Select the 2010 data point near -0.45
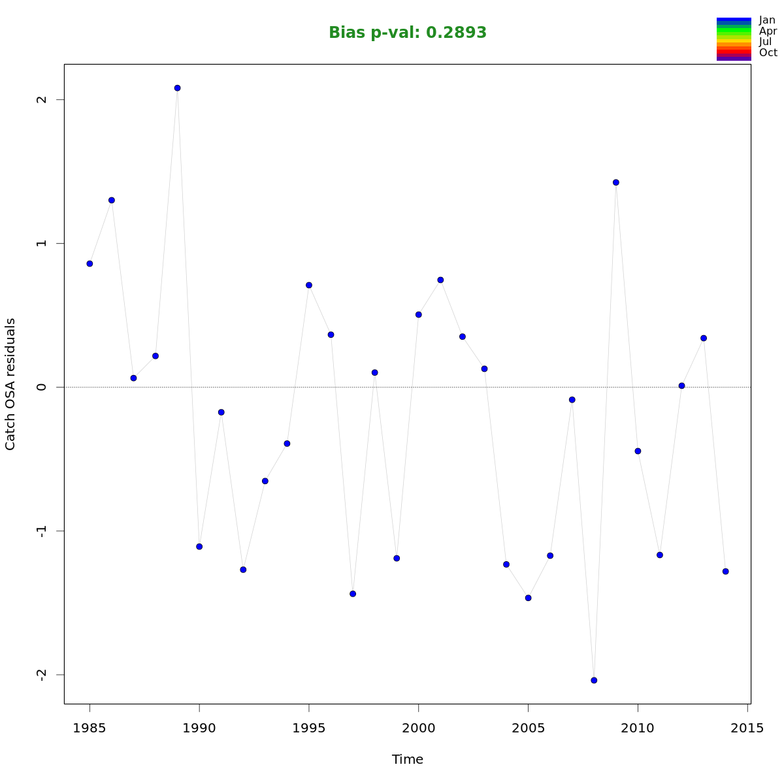Screen dimensions: 784x784 (x=638, y=451)
